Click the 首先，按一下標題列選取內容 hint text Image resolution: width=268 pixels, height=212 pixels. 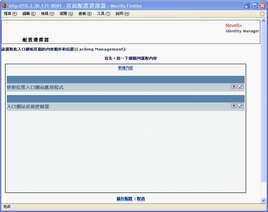130,58
